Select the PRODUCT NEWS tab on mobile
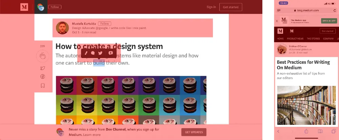Viewport: 339px width, 140px height. 295,39
